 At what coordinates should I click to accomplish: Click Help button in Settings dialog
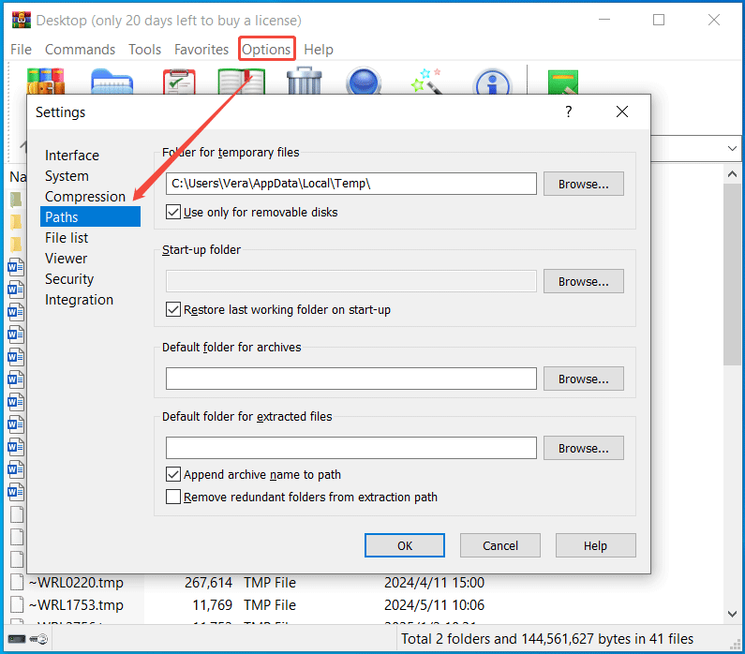click(x=596, y=545)
